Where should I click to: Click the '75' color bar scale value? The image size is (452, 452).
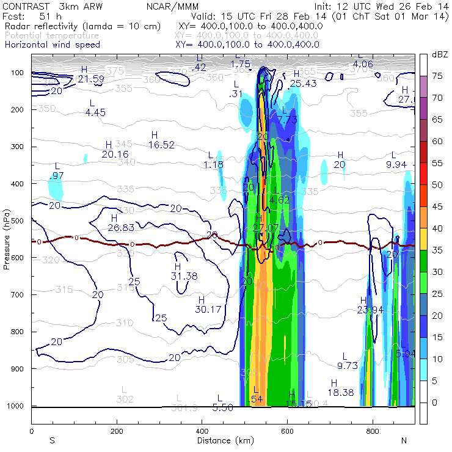click(437, 76)
